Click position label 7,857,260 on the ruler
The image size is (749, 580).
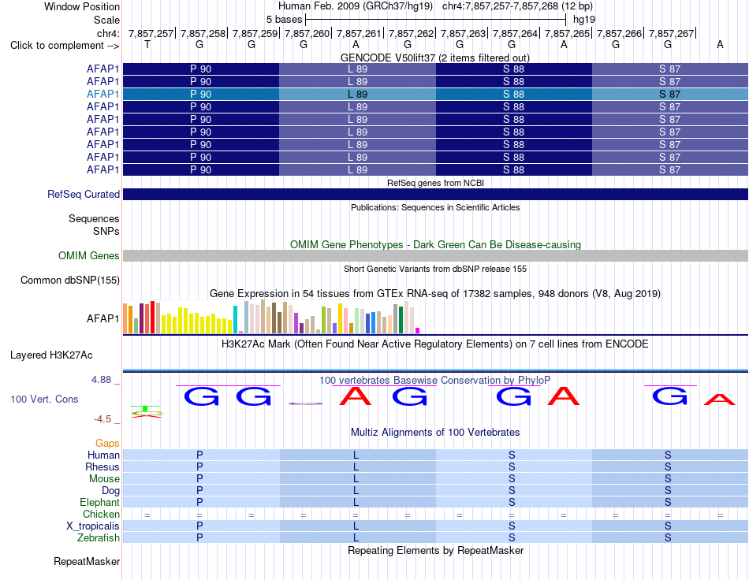click(x=307, y=33)
